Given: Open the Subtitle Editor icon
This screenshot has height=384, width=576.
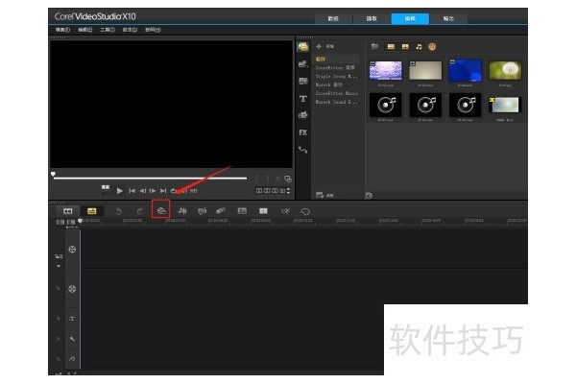Looking at the screenshot, I should pos(242,210).
